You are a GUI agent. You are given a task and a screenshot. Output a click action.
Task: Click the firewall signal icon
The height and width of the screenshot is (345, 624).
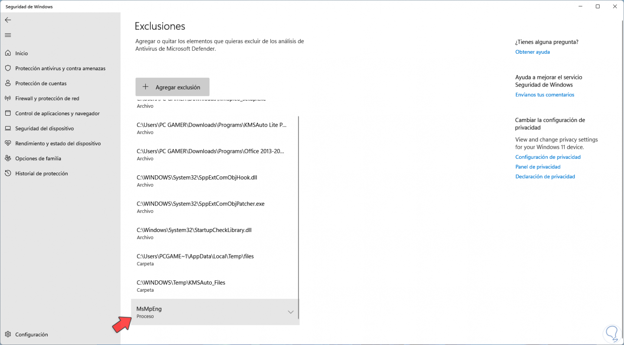(8, 98)
